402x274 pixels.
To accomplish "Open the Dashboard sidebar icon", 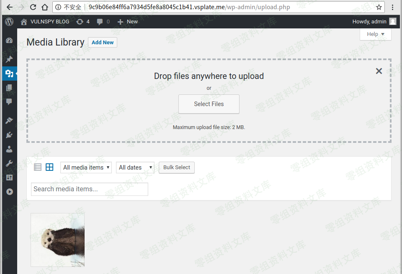I will pyautogui.click(x=9, y=41).
